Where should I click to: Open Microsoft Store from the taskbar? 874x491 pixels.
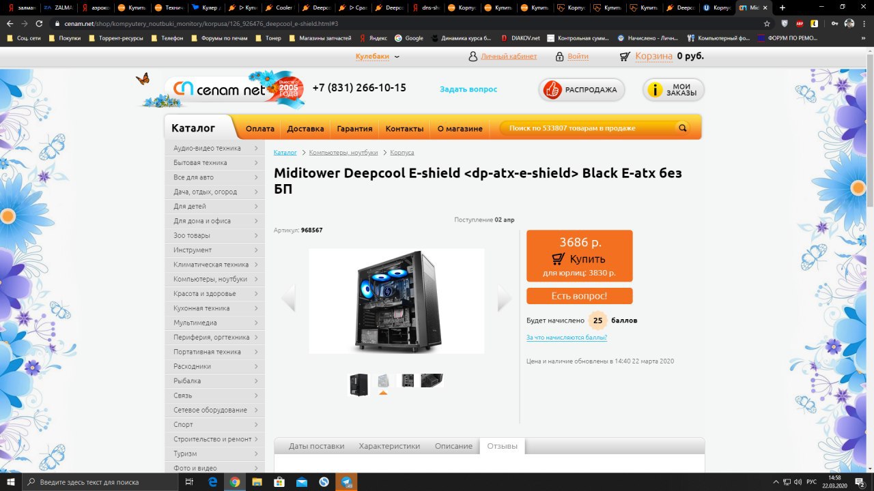pos(279,481)
